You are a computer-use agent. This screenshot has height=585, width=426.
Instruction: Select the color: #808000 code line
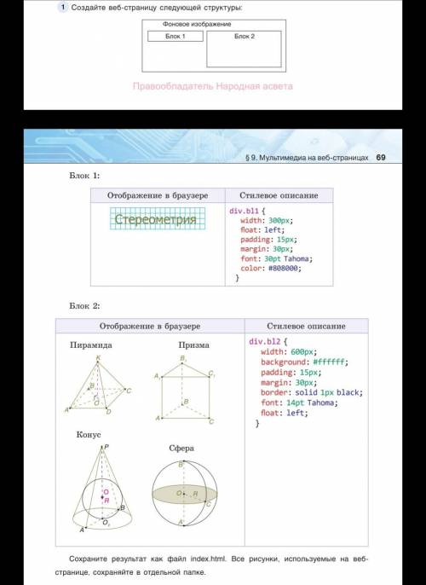coord(271,269)
